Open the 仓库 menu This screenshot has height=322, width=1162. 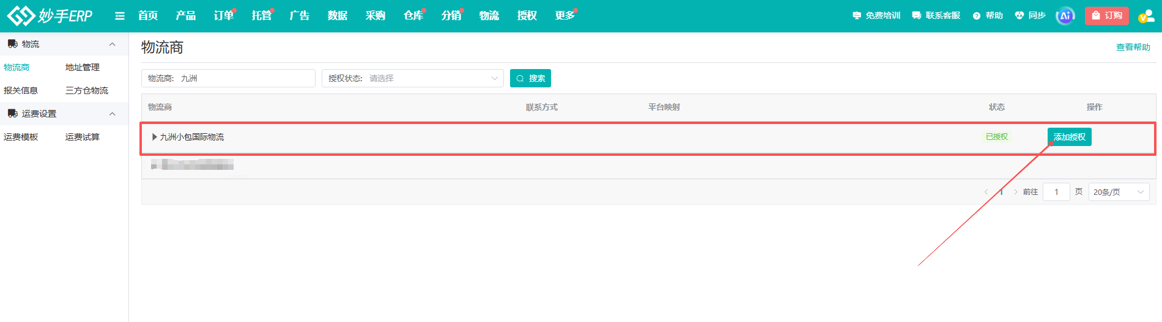413,16
